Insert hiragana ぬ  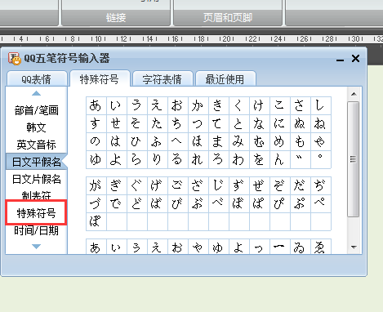[301, 123]
